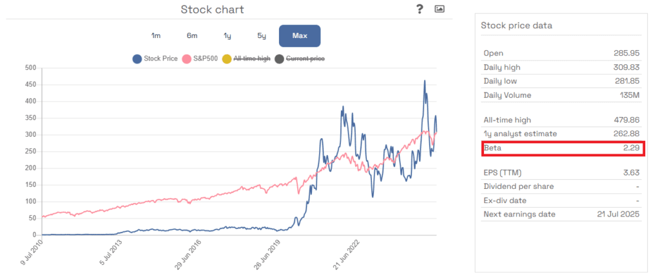This screenshot has height=277, width=660.
Task: Click the highlighted Beta row
Action: pos(561,148)
